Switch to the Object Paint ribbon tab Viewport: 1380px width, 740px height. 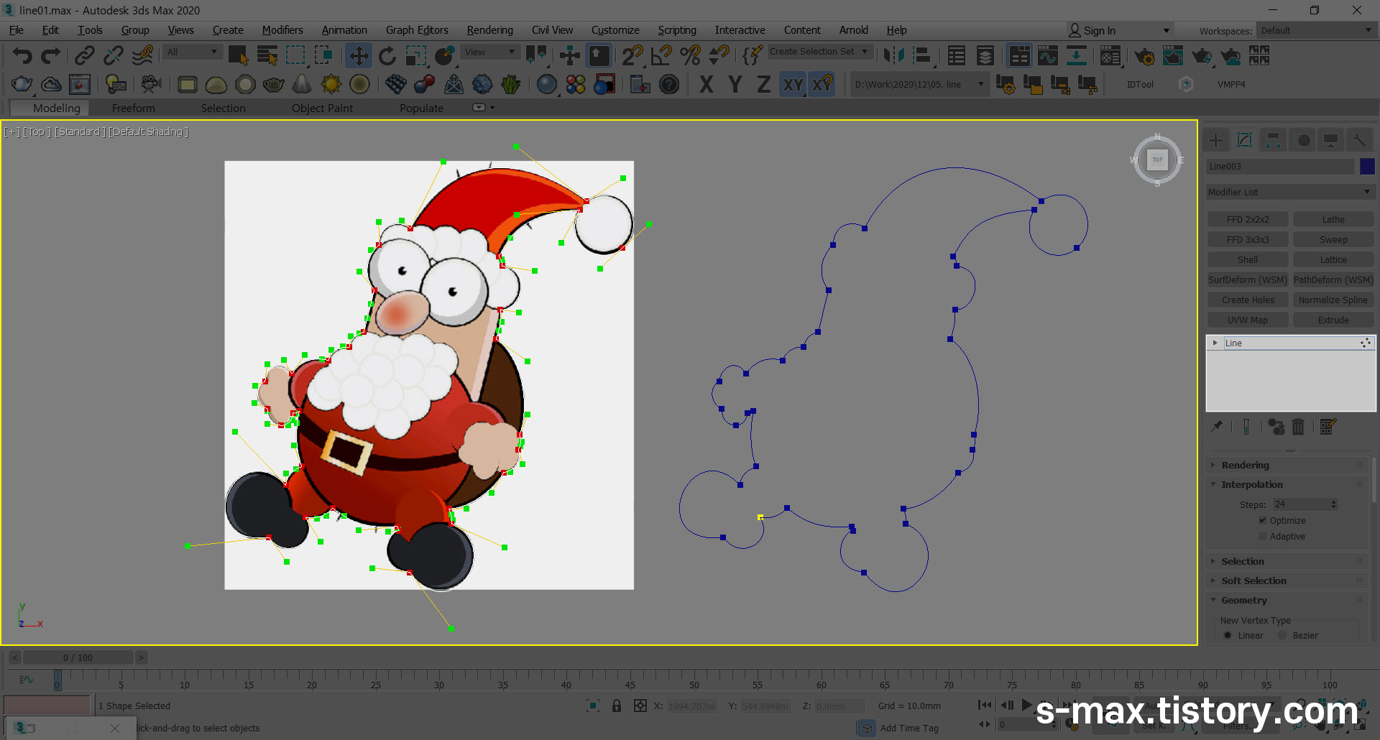tap(322, 108)
